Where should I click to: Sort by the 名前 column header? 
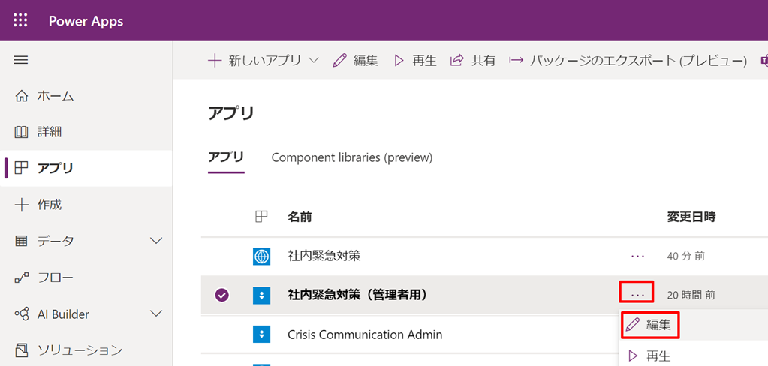tap(300, 217)
